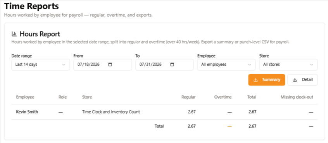Click the From date field 07/18/2026
The height and width of the screenshot is (143, 328).
click(103, 65)
